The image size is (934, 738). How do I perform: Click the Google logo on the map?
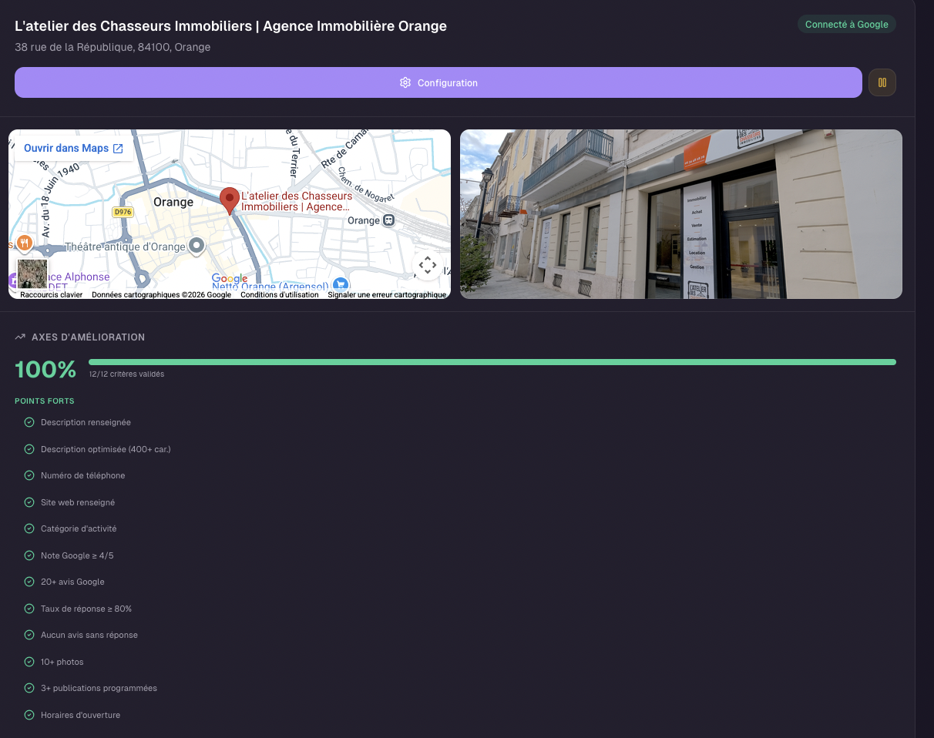pos(230,279)
